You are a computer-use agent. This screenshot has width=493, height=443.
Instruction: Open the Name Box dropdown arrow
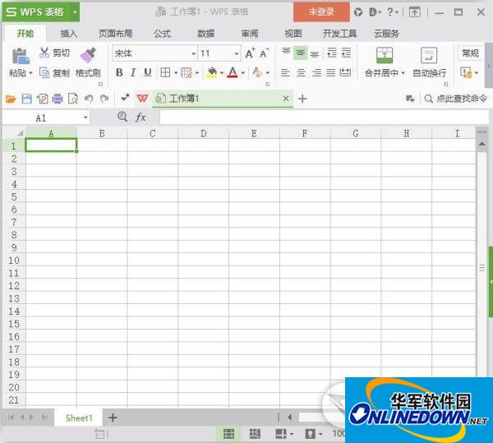(x=85, y=118)
